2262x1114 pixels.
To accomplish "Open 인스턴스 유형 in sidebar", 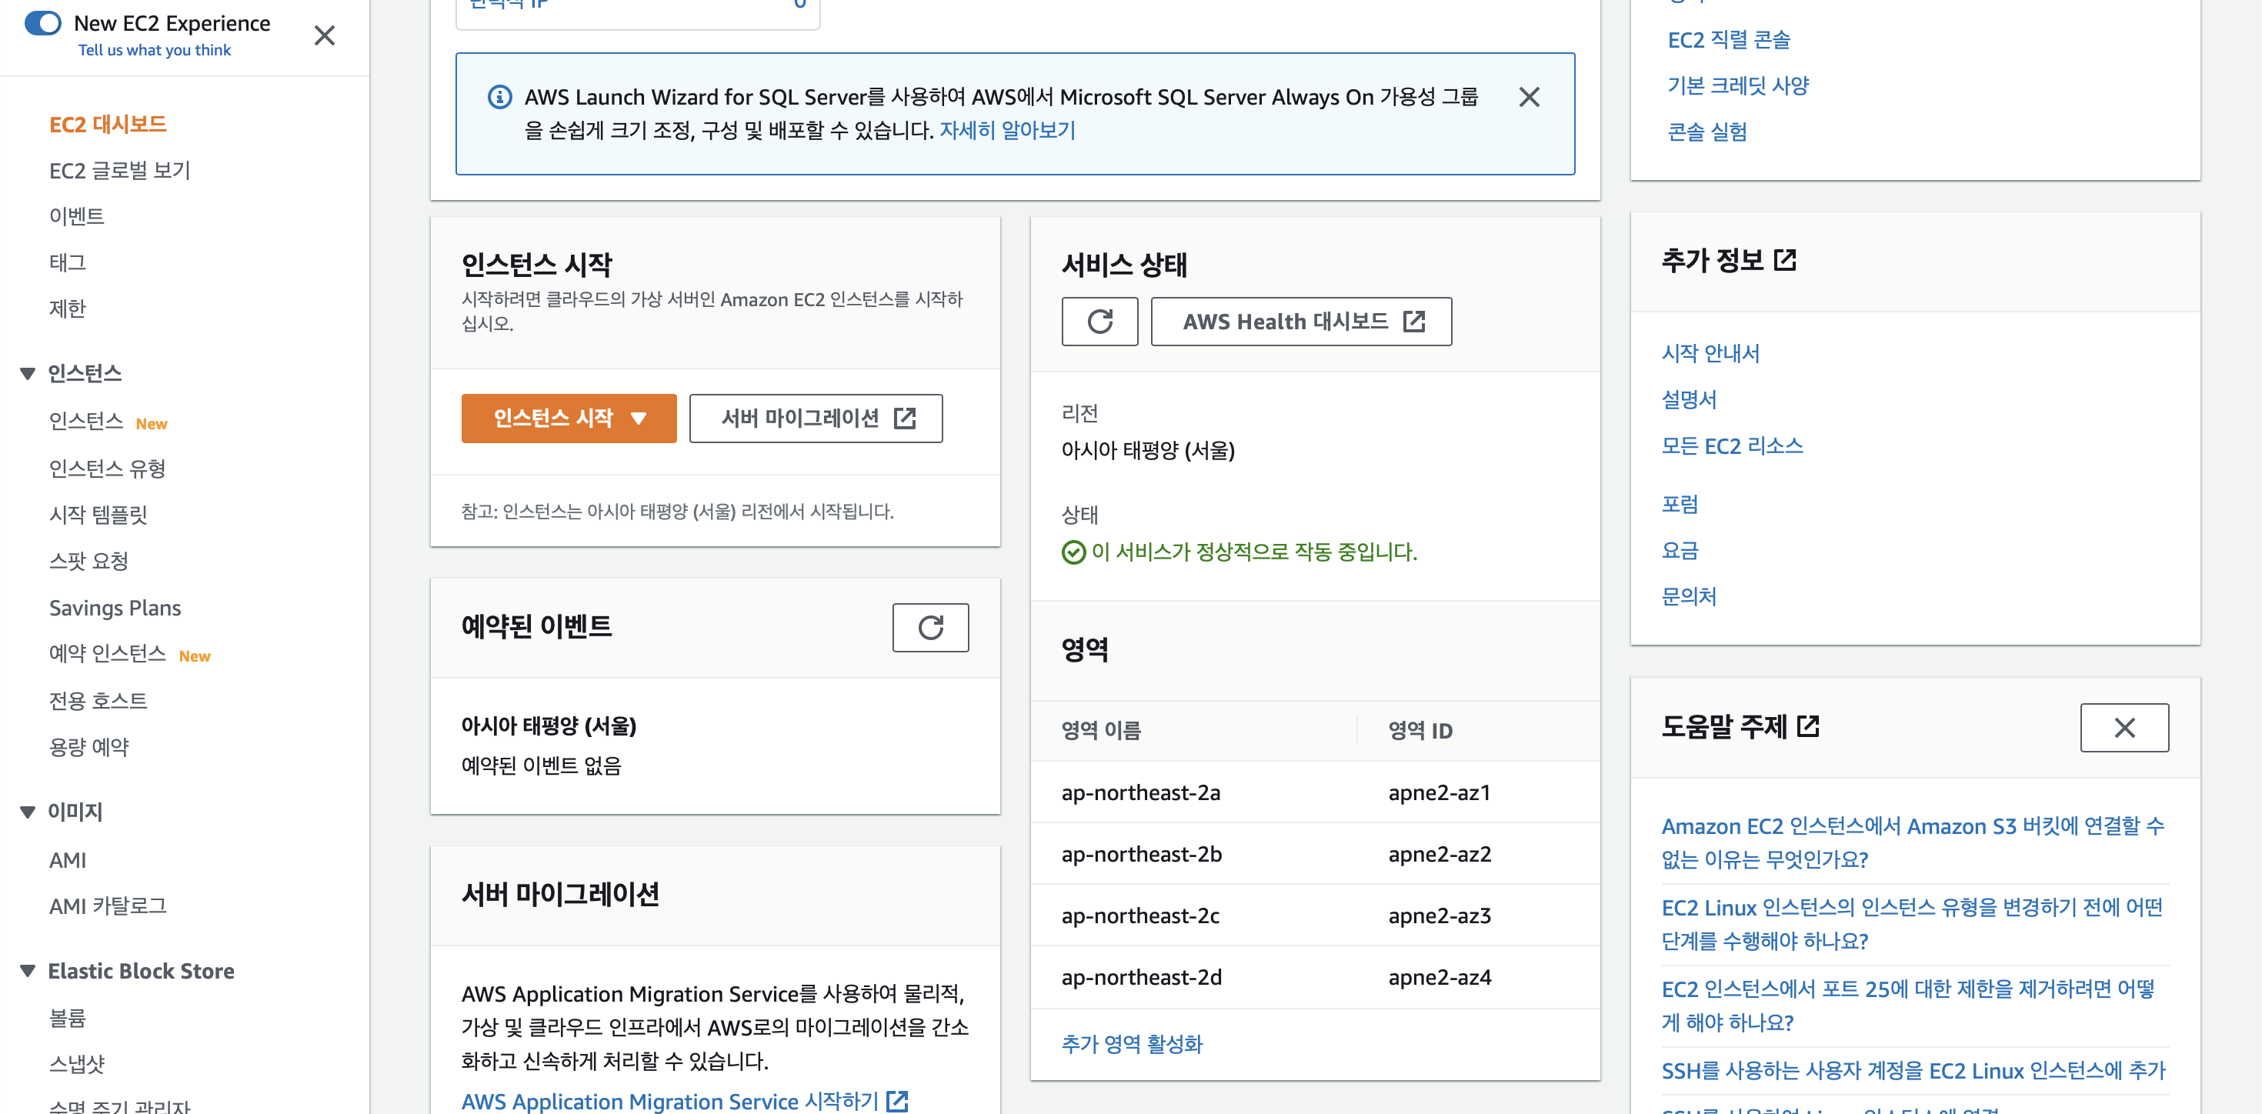I will point(107,469).
